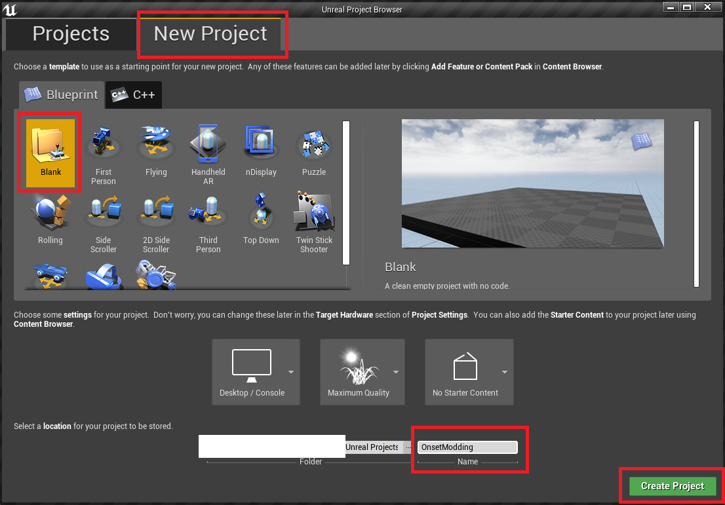725x505 pixels.
Task: Click the Desktop / Console monitor icon
Action: pos(252,365)
